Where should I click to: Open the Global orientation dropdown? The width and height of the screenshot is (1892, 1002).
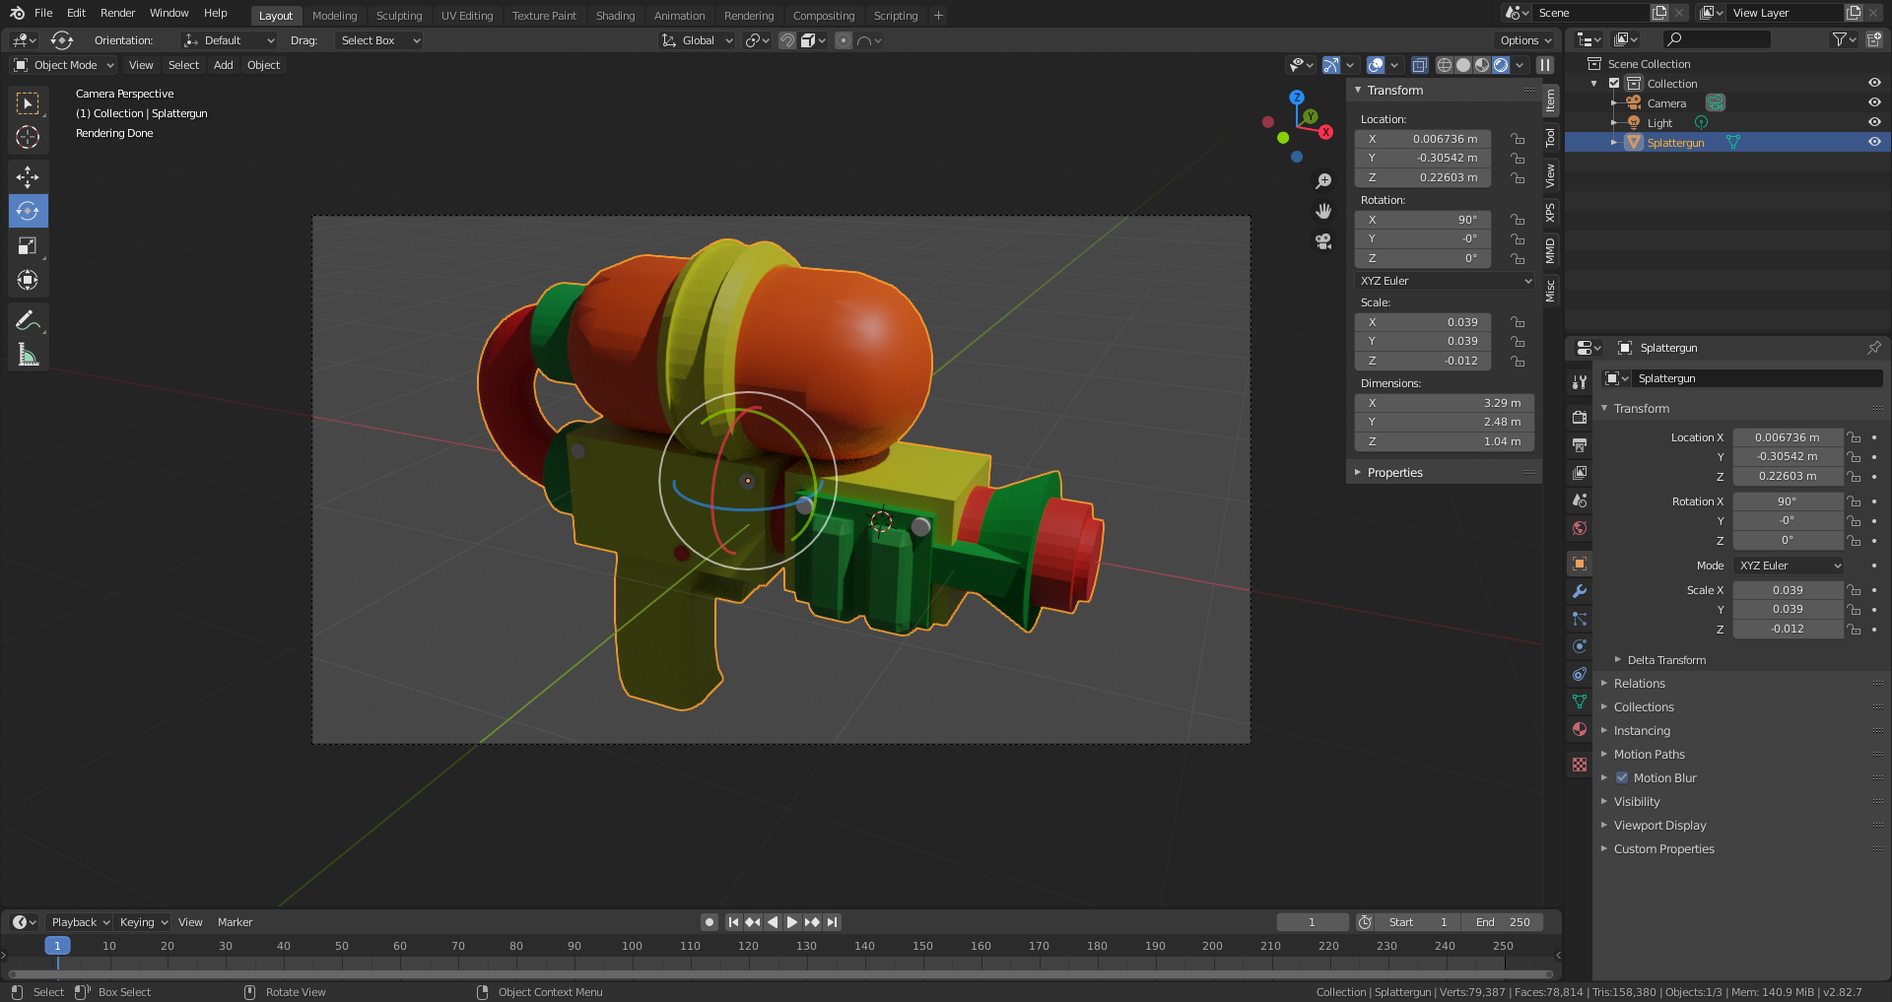(x=698, y=40)
